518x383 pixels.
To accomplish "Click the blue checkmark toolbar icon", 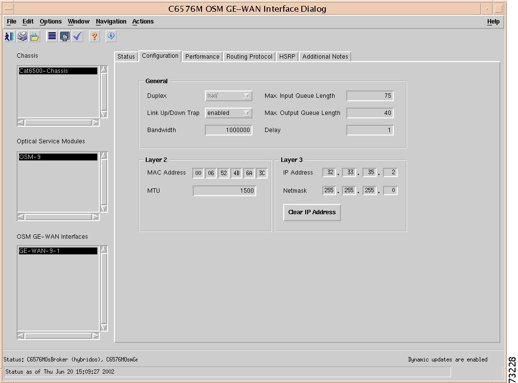I will 78,36.
